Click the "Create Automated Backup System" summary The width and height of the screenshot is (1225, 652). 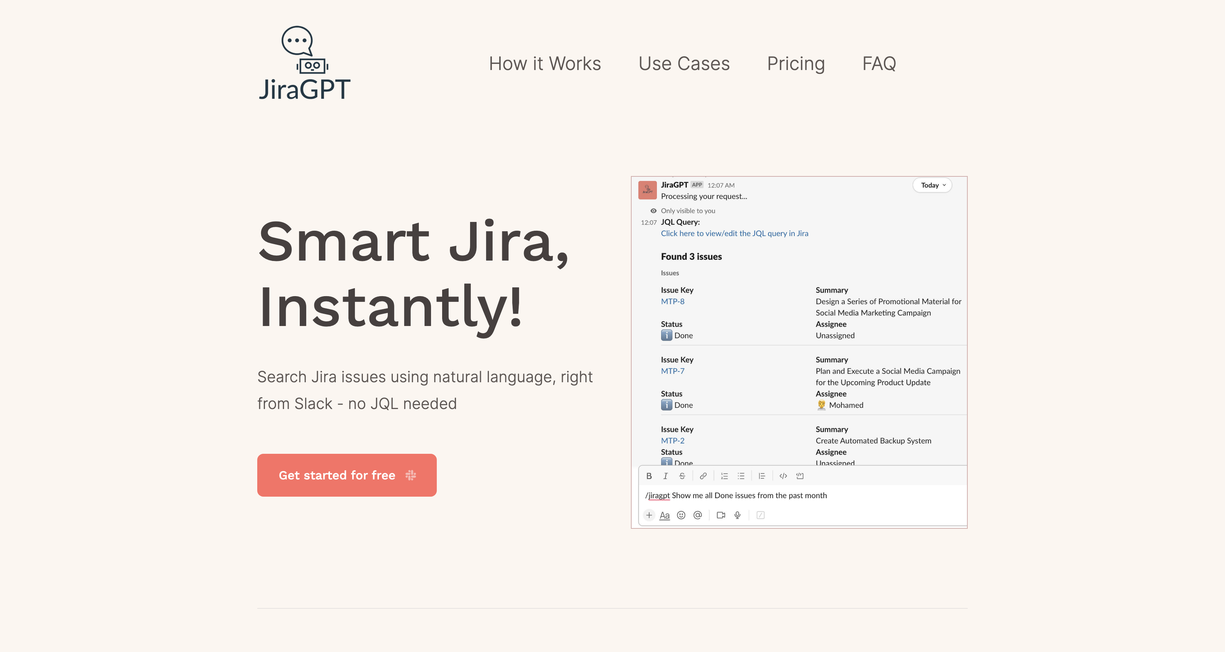[873, 440]
